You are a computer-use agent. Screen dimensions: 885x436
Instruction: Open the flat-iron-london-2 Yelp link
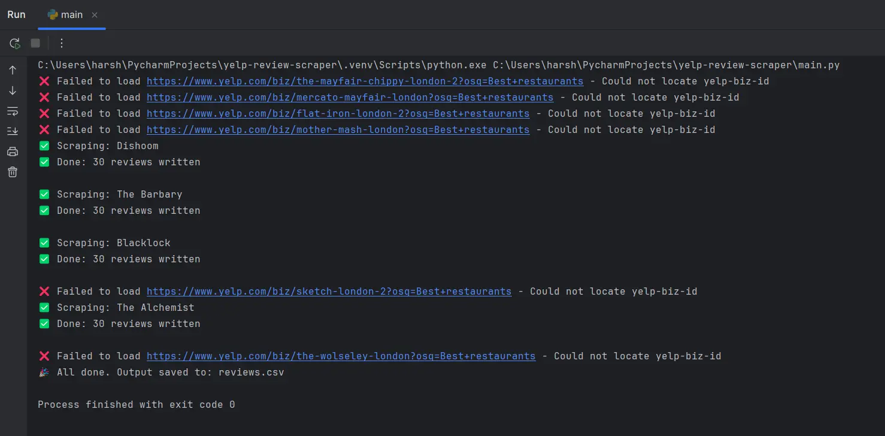(x=338, y=113)
